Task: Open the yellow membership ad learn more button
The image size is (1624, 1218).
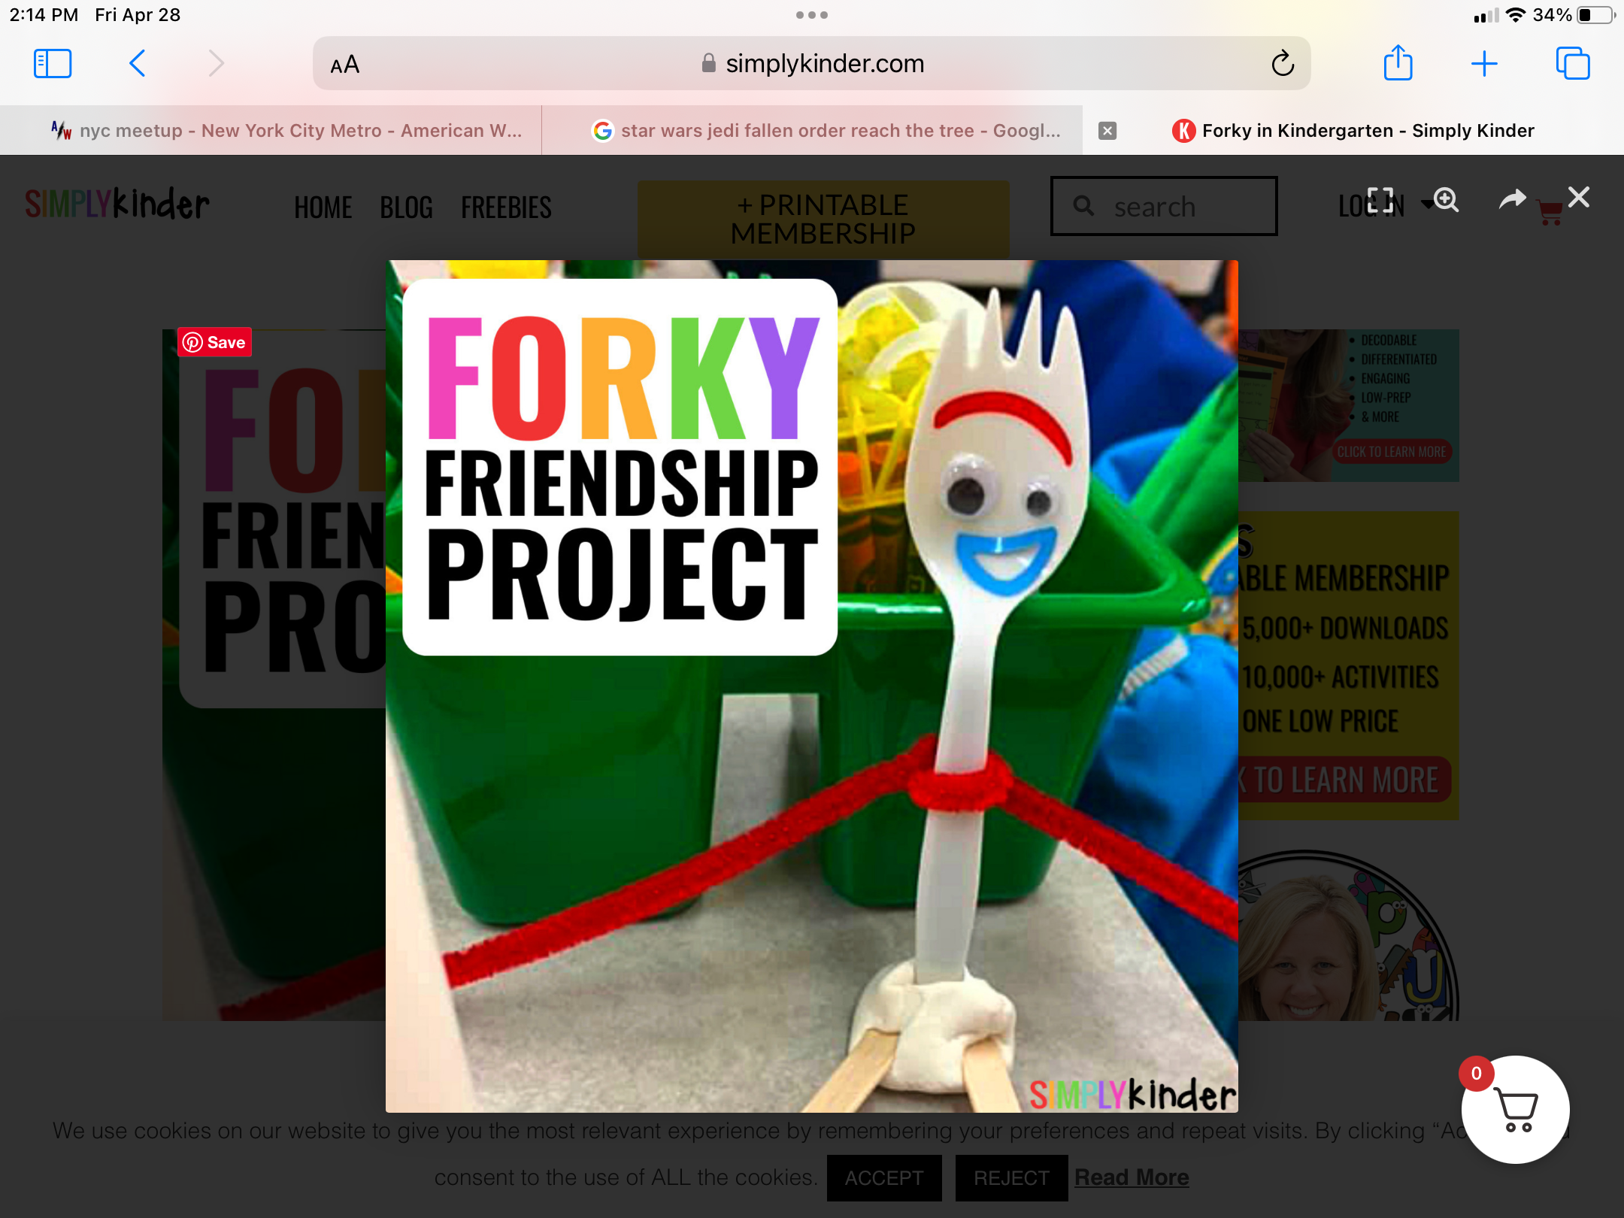Action: 1346,780
